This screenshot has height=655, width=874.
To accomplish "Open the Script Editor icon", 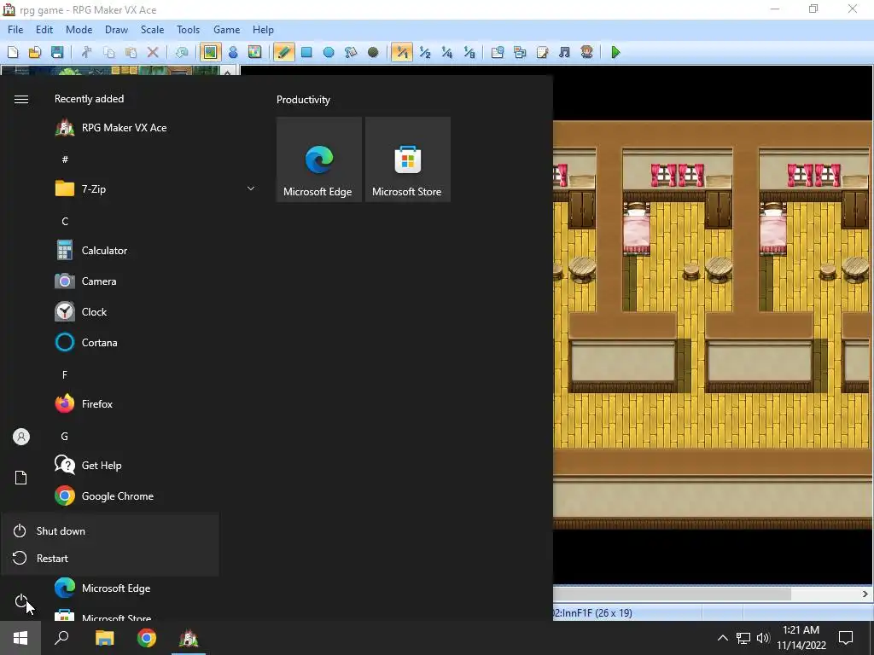I will [x=542, y=52].
